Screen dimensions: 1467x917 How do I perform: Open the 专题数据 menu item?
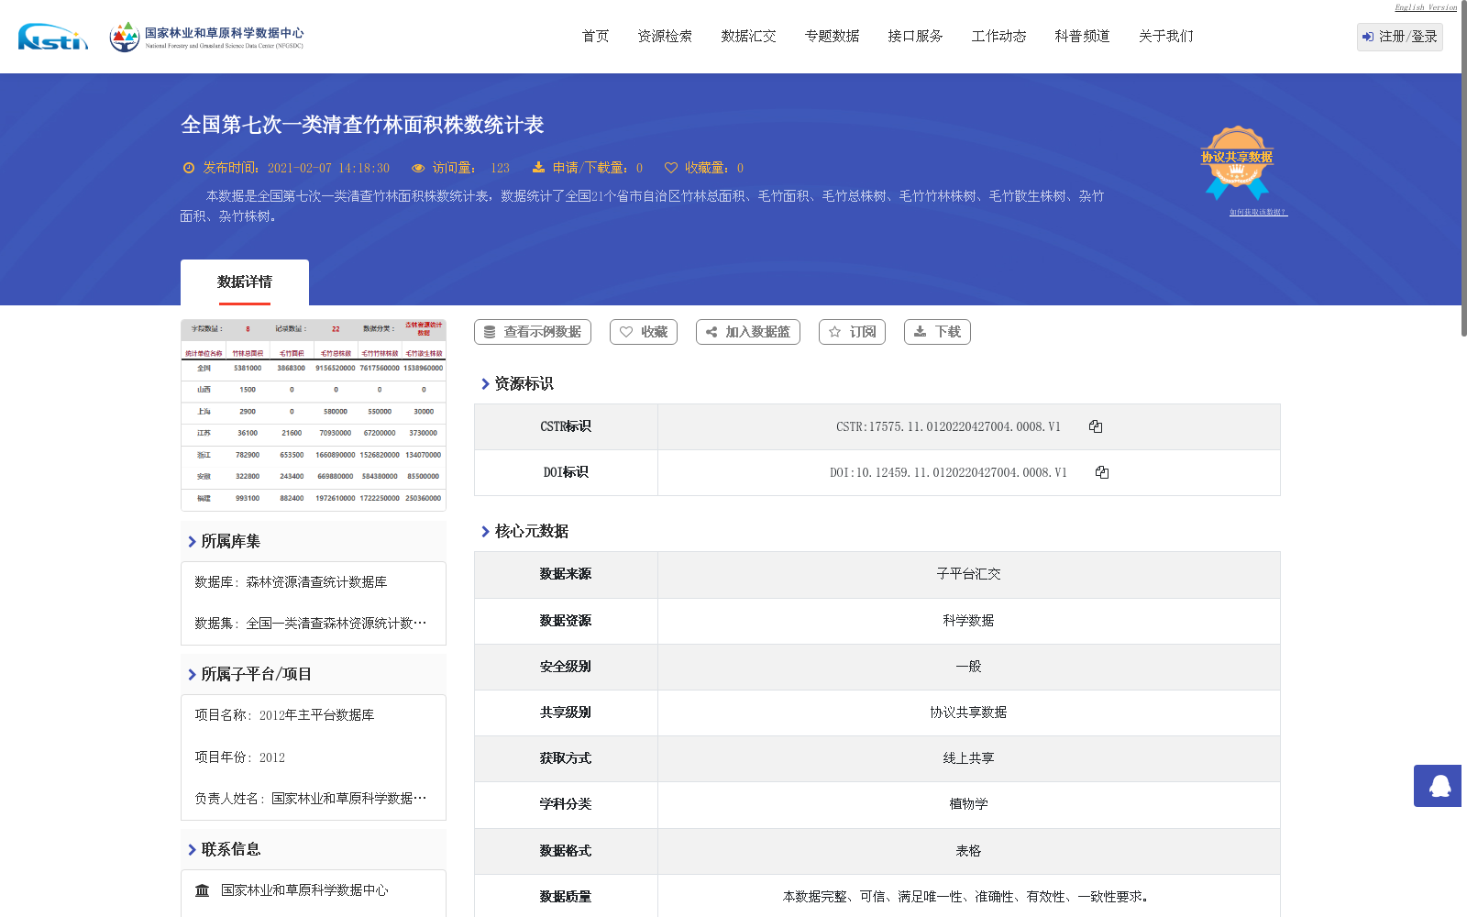(831, 36)
